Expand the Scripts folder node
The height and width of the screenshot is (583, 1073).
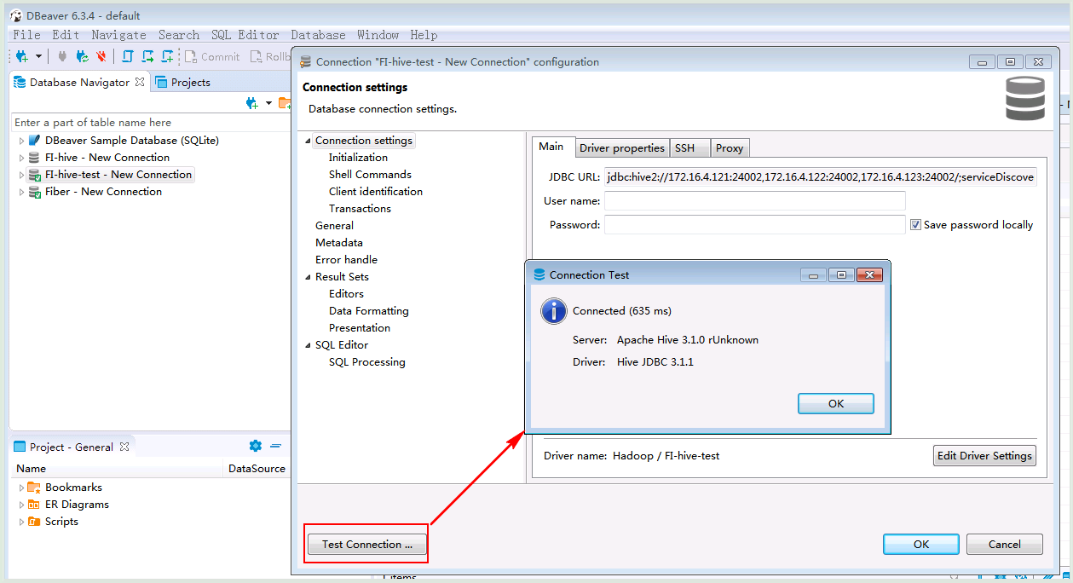tap(21, 522)
